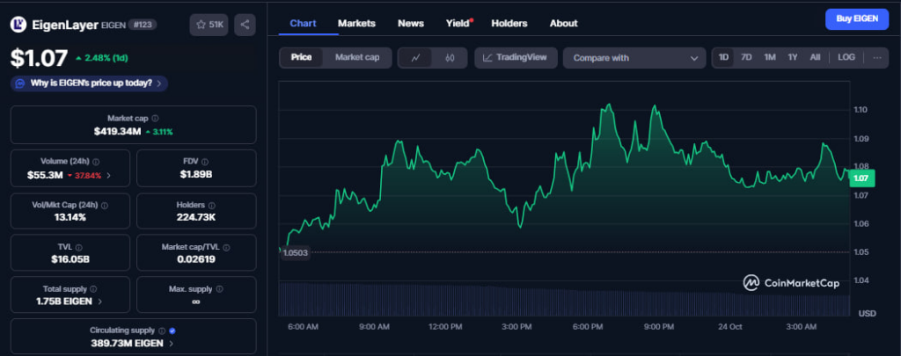Click info icon next to Max. supply
This screenshot has height=356, width=901.
[x=219, y=289]
